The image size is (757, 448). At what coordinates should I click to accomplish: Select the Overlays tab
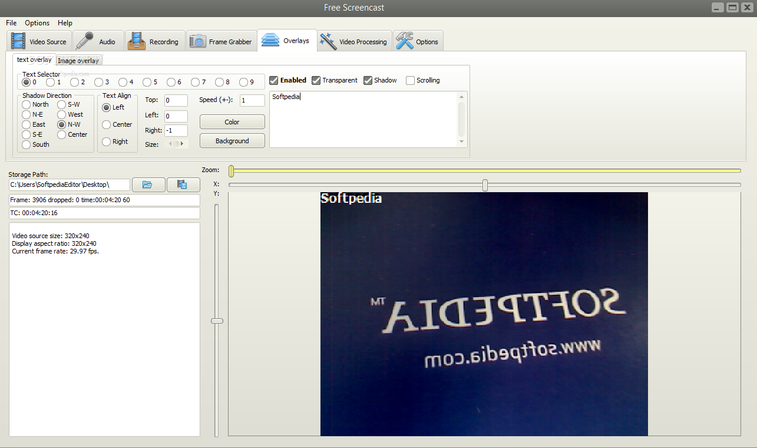pos(287,41)
